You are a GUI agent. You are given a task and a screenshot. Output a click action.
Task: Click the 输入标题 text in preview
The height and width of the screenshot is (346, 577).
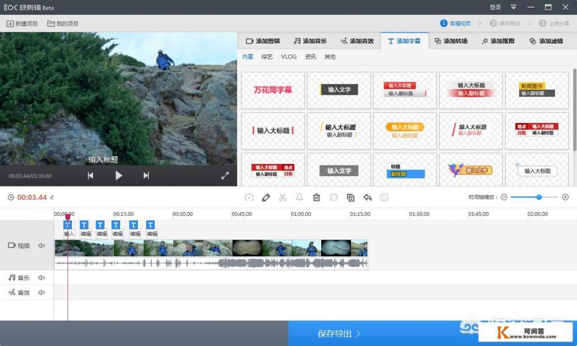[103, 160]
